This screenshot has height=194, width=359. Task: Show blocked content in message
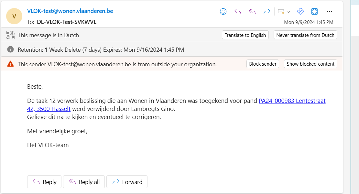point(310,64)
